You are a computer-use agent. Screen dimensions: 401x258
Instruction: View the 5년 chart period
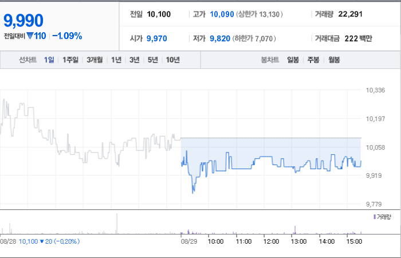coord(153,60)
